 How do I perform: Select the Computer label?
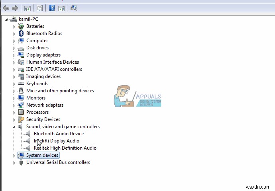pos(37,41)
